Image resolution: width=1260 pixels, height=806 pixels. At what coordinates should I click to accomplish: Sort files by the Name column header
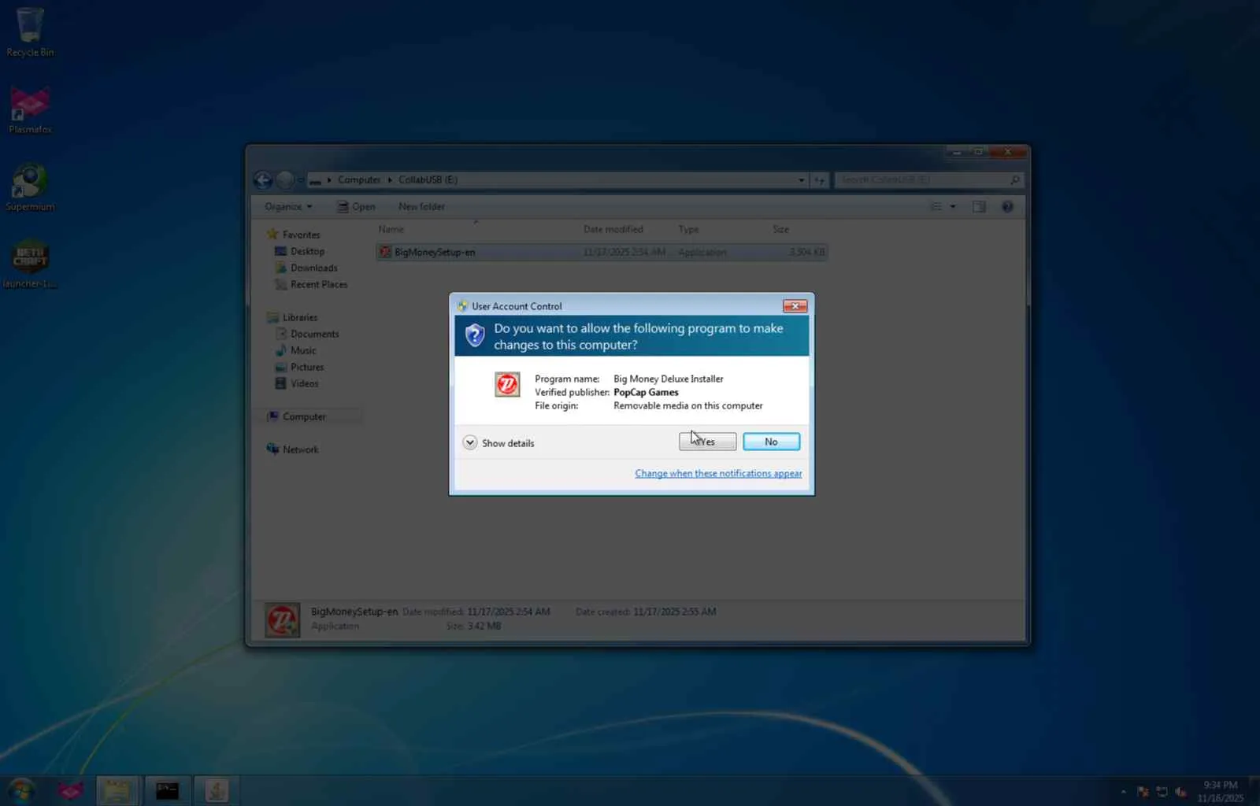476,229
